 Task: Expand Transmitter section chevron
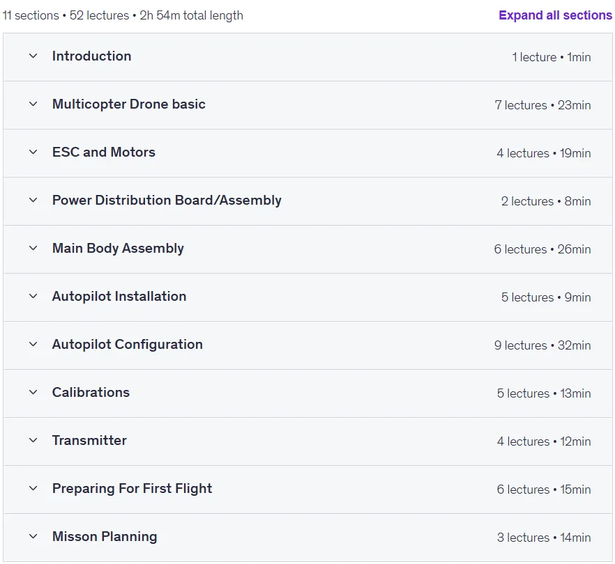pyautogui.click(x=33, y=440)
